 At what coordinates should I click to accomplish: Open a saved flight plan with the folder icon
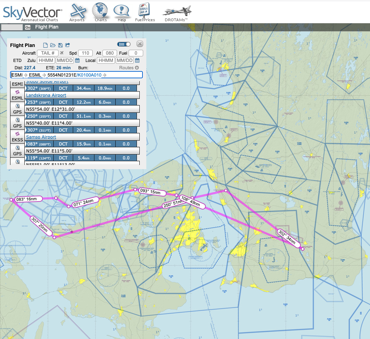53,45
